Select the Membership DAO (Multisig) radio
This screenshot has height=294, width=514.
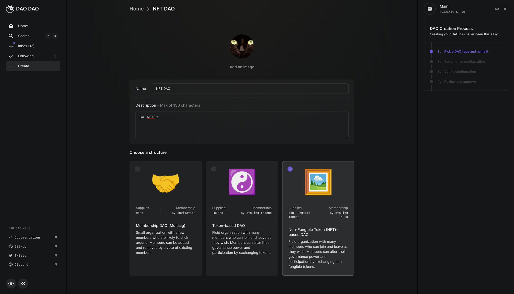(137, 169)
